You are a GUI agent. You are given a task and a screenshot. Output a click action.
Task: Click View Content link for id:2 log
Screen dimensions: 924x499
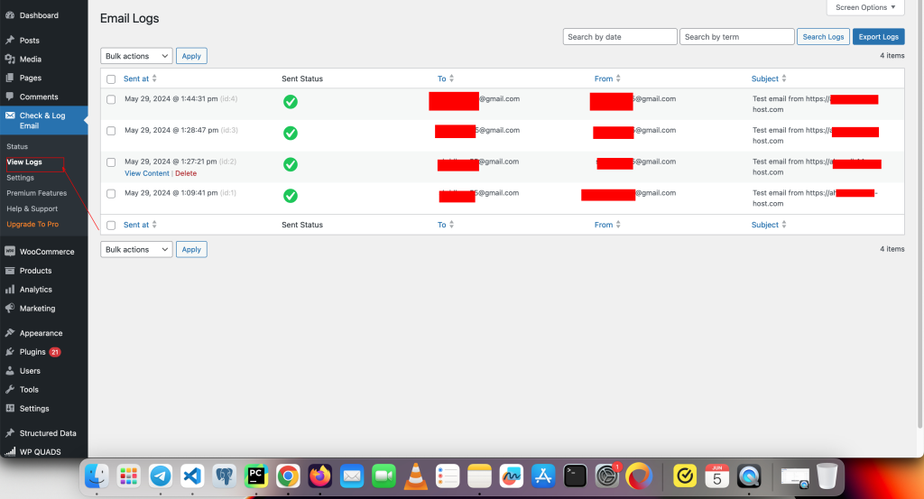click(147, 173)
